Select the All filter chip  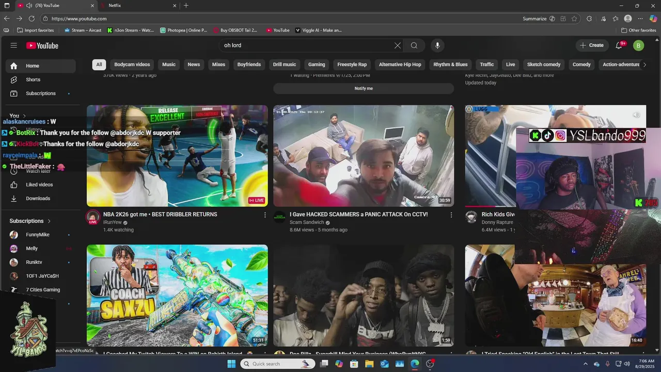point(99,65)
